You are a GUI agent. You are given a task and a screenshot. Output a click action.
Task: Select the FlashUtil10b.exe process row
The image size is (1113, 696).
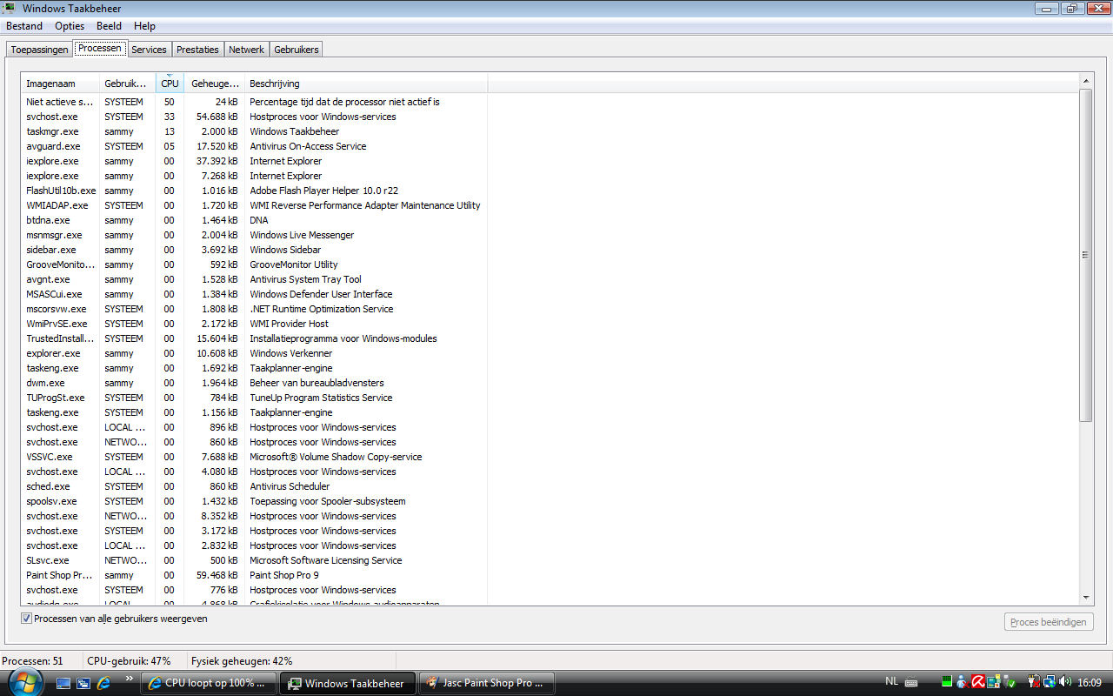point(254,191)
